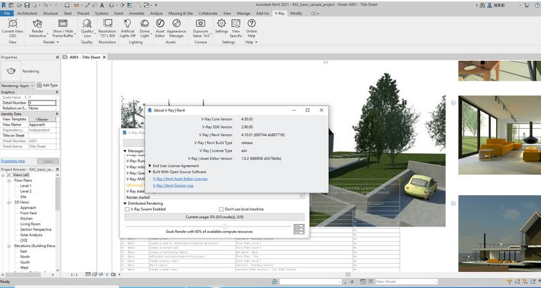Image resolution: width=541 pixels, height=288 pixels.
Task: Click the Resolution 757 x 600 icon
Action: coord(107,24)
